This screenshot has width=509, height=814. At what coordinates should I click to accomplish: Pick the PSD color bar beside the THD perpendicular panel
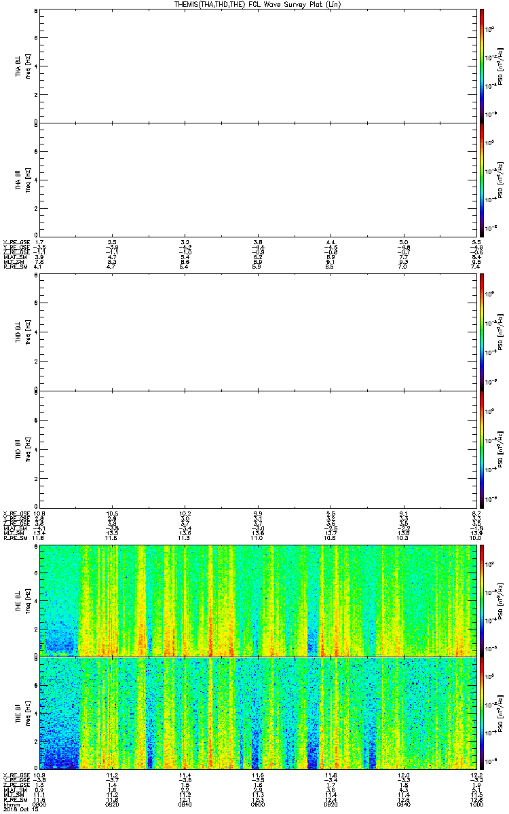pos(482,332)
